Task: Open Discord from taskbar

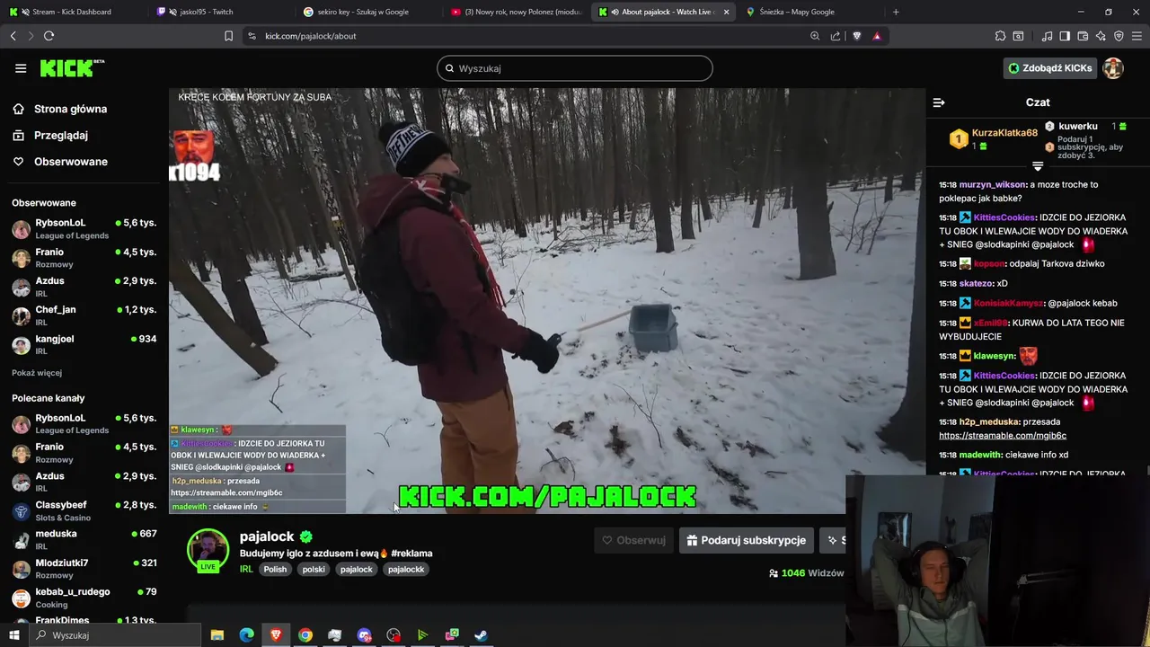Action: pyautogui.click(x=364, y=635)
